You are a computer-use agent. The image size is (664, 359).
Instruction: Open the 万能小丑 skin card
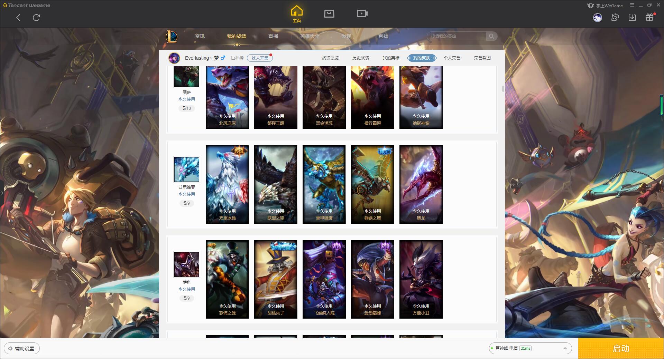(x=421, y=279)
